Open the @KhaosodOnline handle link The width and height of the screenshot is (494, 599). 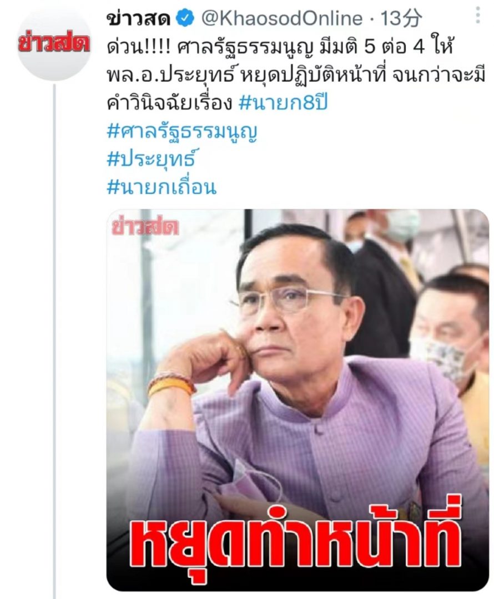coord(281,19)
